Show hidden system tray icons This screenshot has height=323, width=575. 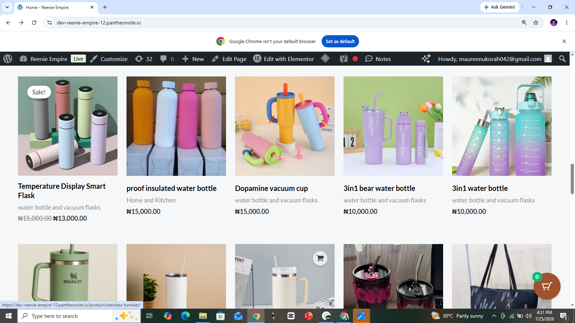click(x=494, y=316)
